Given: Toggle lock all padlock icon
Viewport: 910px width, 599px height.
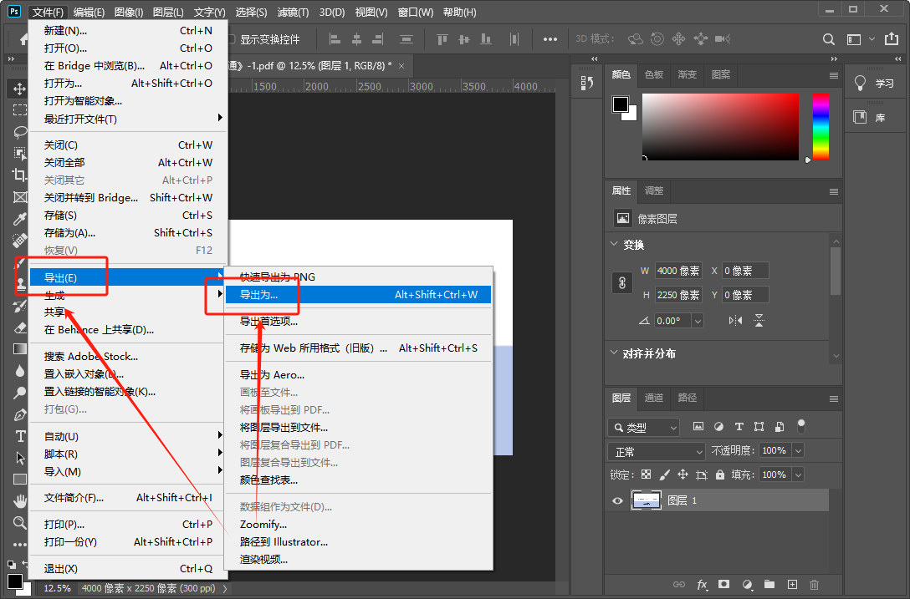Looking at the screenshot, I should pyautogui.click(x=719, y=475).
